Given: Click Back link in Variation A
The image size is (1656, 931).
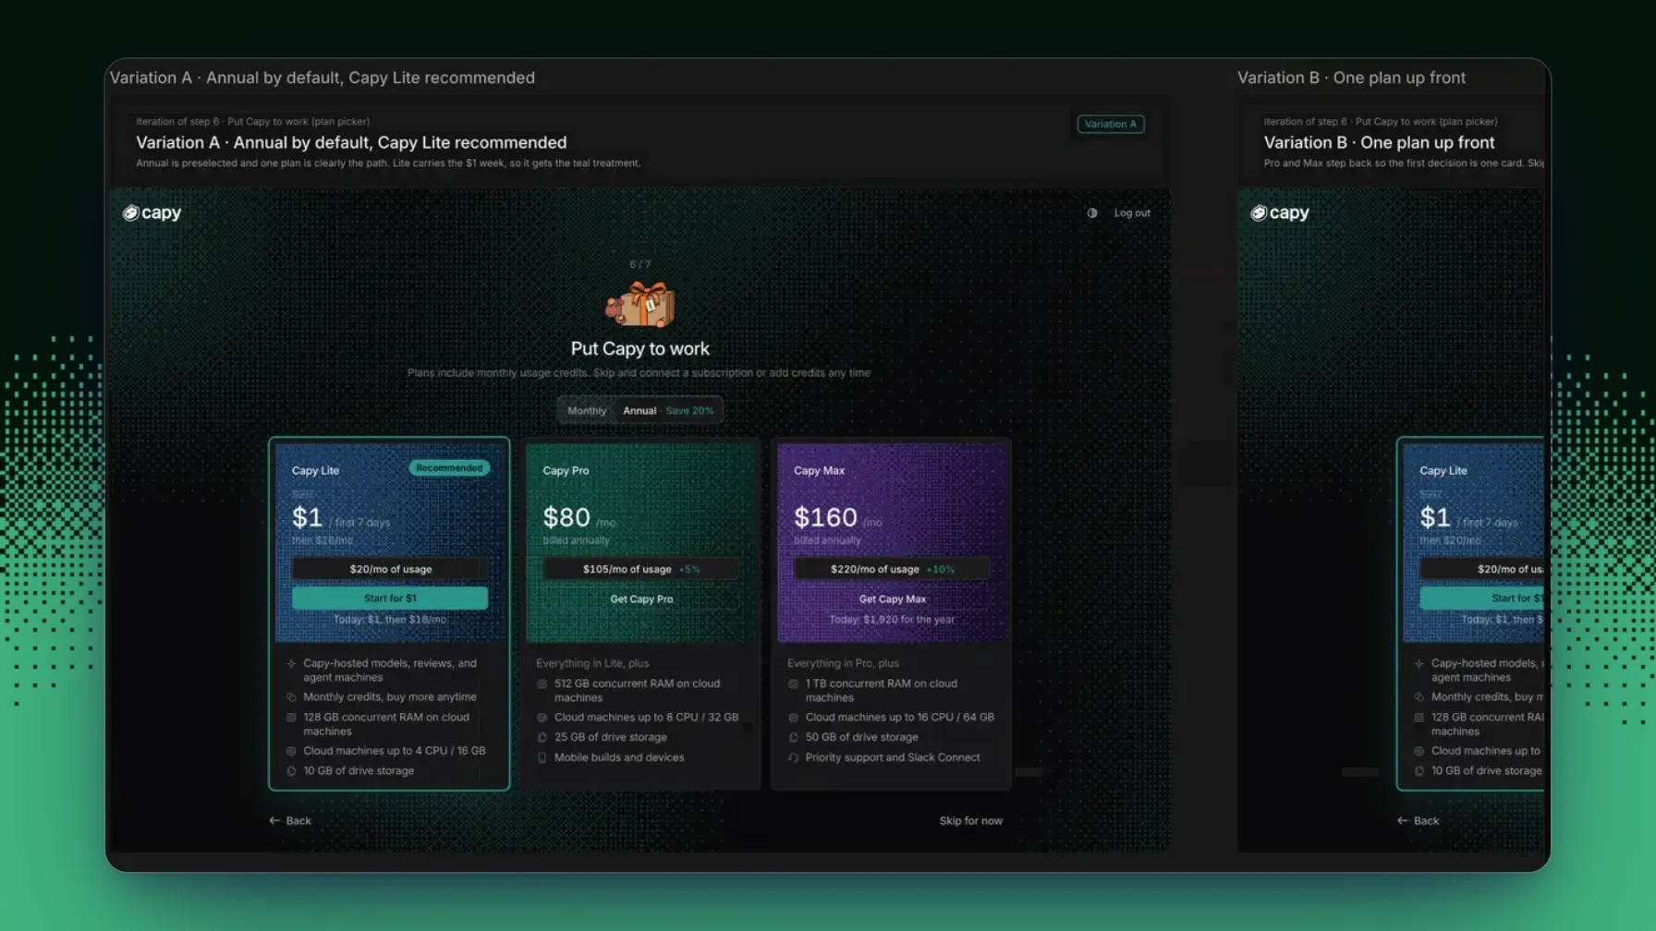Looking at the screenshot, I should 290,820.
